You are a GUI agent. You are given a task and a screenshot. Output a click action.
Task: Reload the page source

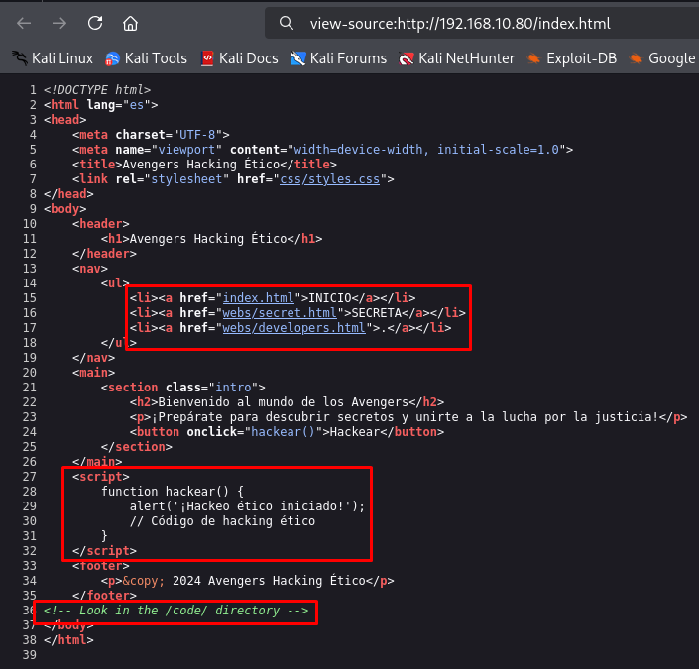pyautogui.click(x=95, y=23)
